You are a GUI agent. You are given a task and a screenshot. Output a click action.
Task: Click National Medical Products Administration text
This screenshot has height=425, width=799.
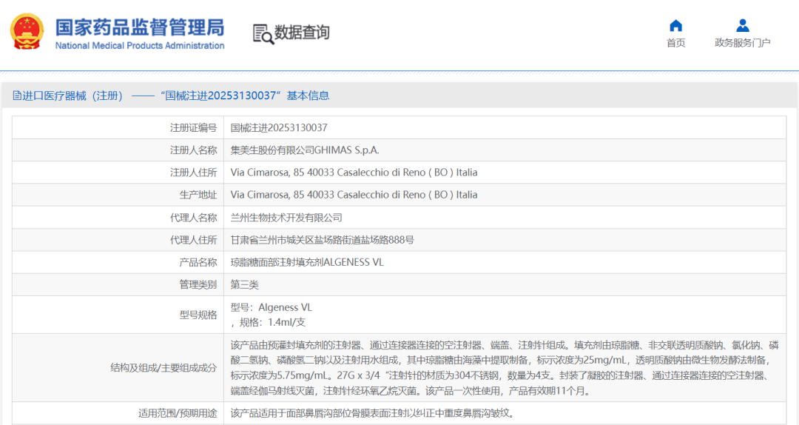(140, 45)
